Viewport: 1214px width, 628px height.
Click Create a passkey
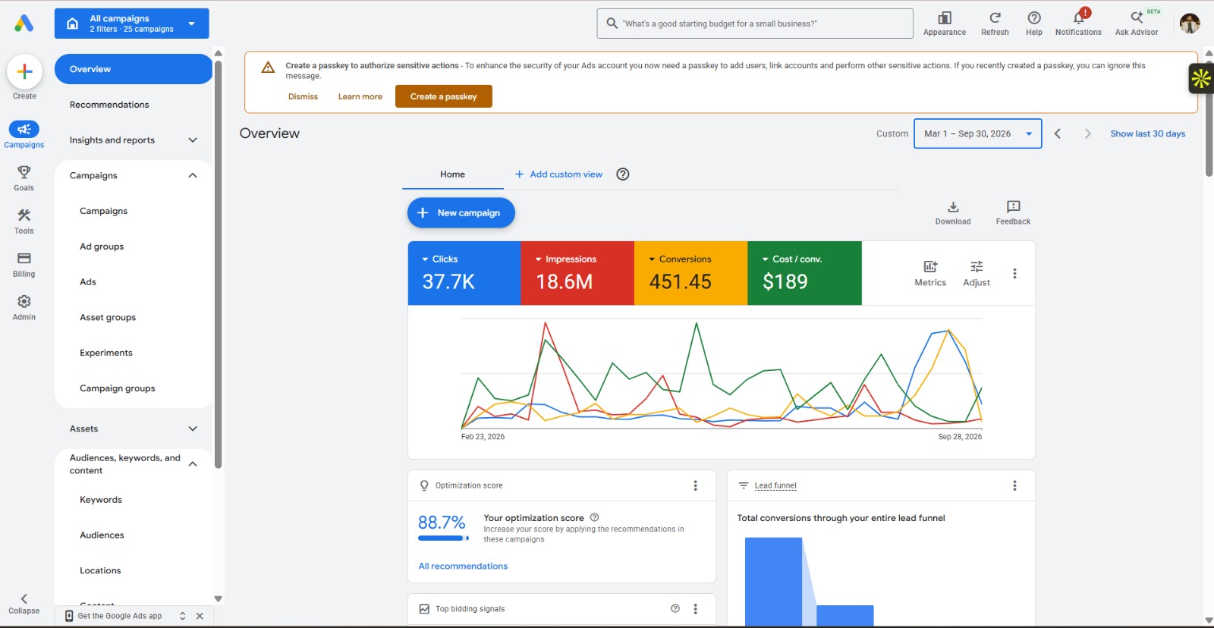444,96
